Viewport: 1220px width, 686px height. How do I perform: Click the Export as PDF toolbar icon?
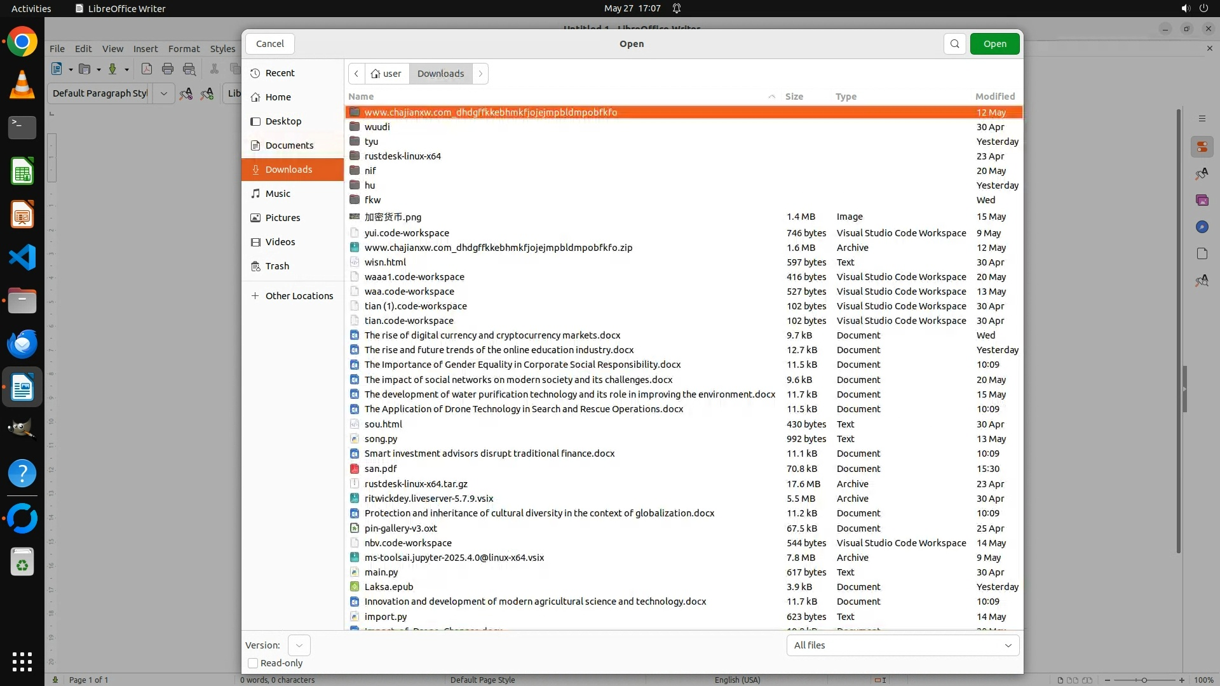147,69
